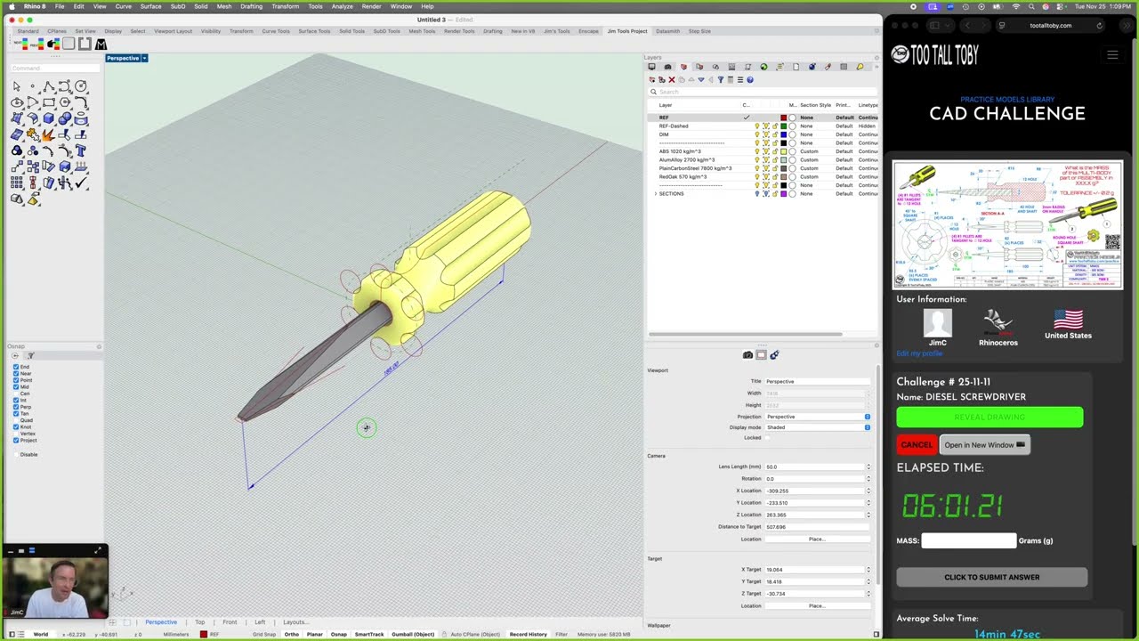Open the website hamburger menu
This screenshot has width=1139, height=641.
click(1112, 55)
